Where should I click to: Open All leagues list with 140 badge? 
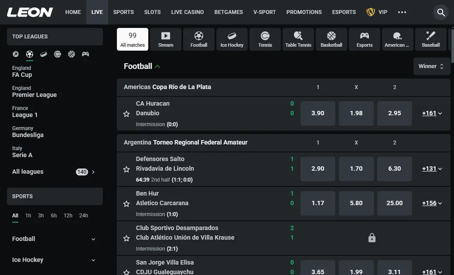[54, 172]
